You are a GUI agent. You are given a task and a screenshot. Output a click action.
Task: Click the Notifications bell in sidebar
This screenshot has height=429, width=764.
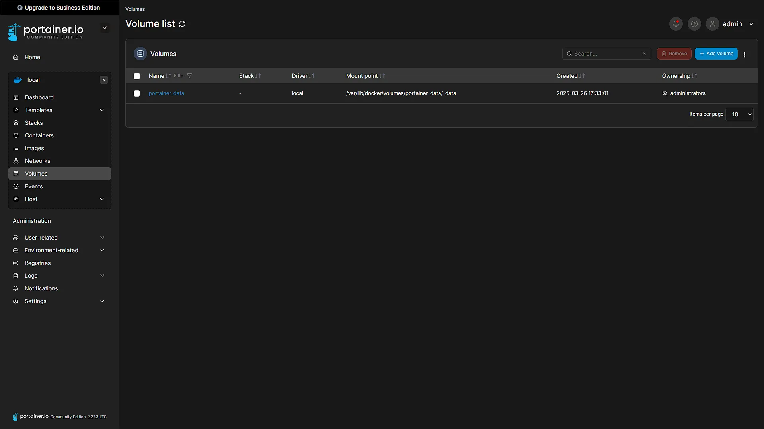16,288
